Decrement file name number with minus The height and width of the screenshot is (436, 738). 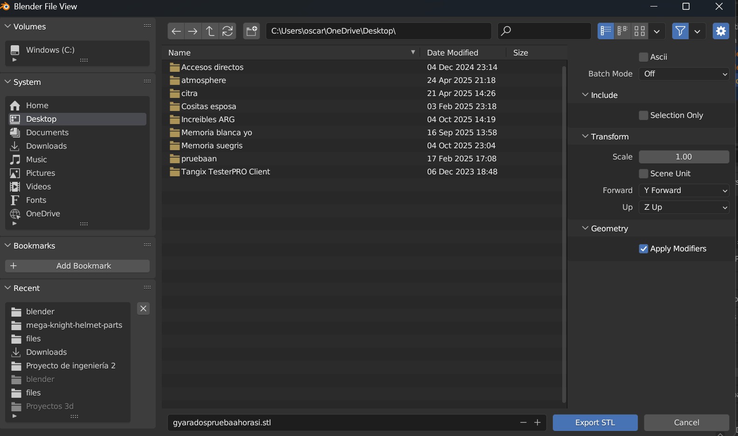pyautogui.click(x=523, y=422)
